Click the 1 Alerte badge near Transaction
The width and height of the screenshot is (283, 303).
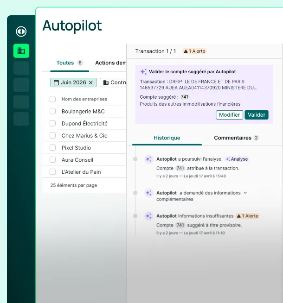tap(194, 51)
